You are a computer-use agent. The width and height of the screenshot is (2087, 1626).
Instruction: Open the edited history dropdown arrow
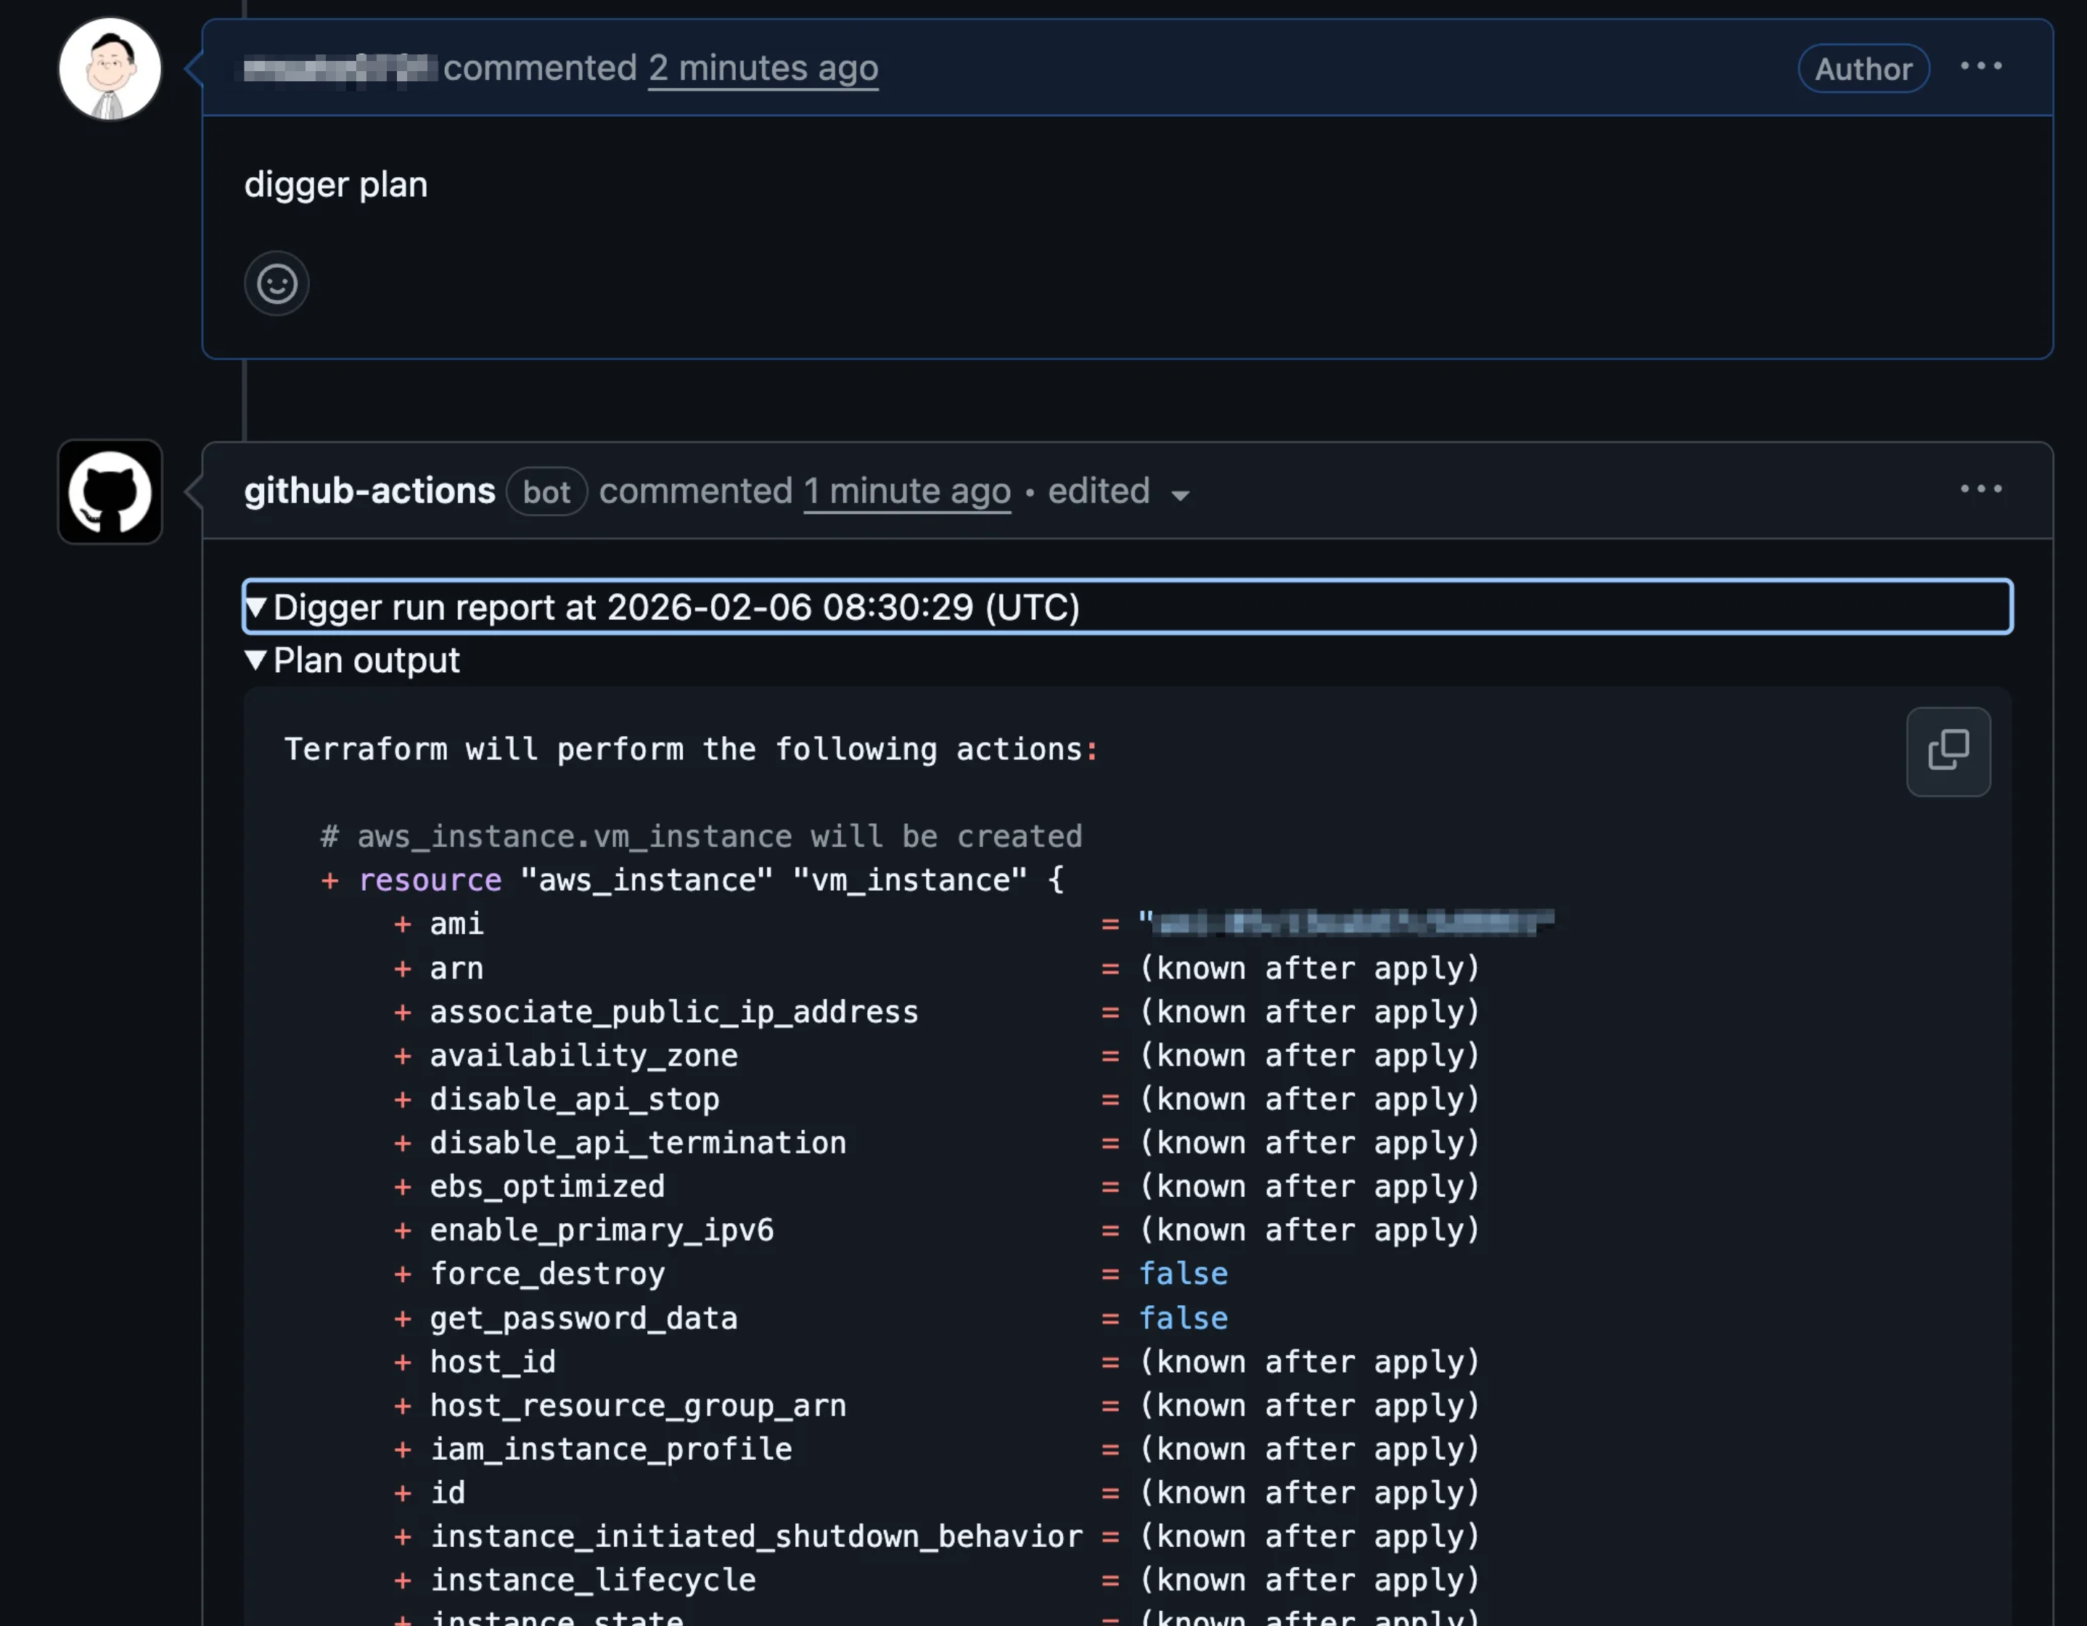(1180, 495)
